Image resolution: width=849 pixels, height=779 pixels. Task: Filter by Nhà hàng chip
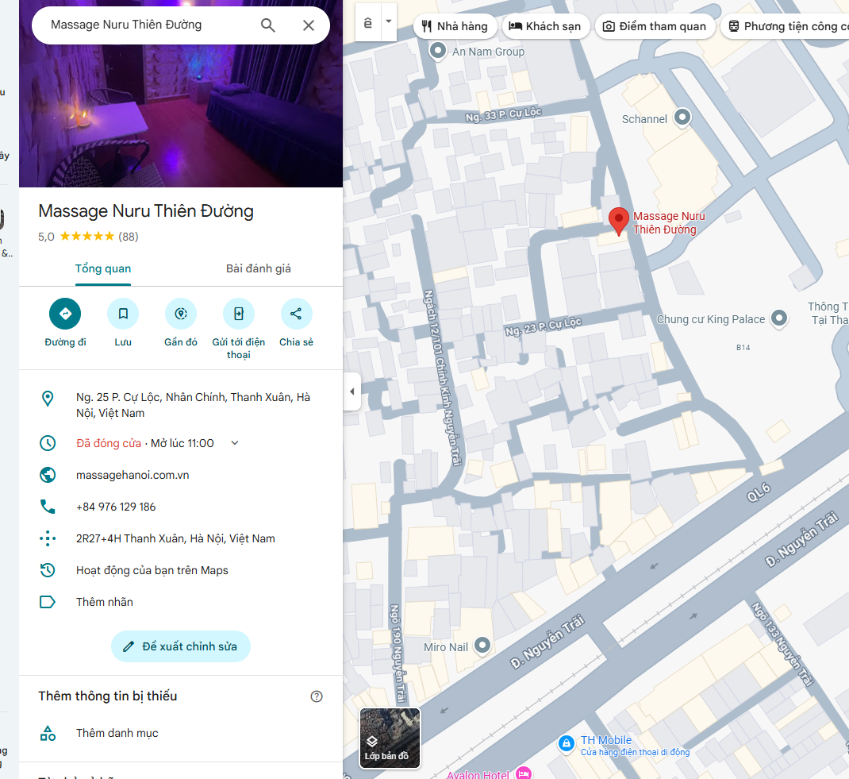pos(455,26)
